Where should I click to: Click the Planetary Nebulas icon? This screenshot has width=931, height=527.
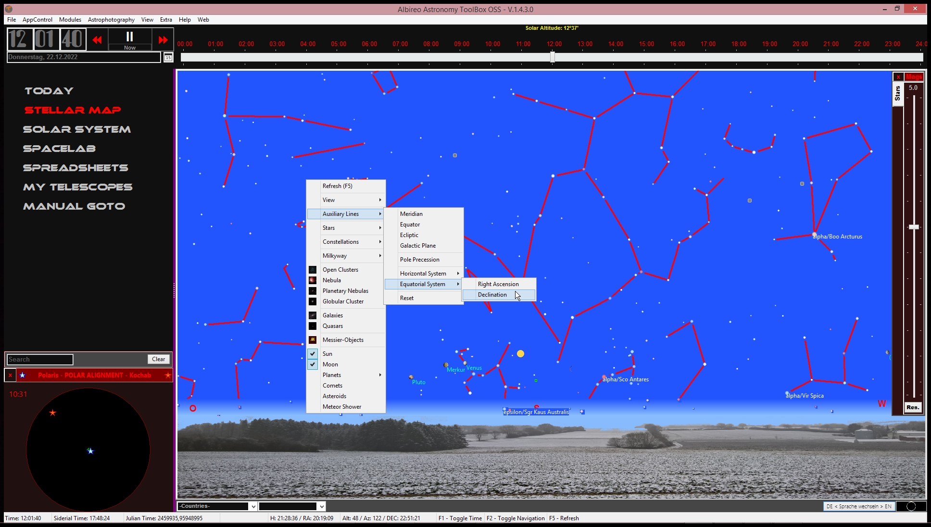[313, 291]
